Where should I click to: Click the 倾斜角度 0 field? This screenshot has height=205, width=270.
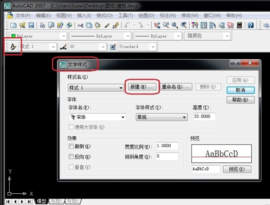point(167,157)
